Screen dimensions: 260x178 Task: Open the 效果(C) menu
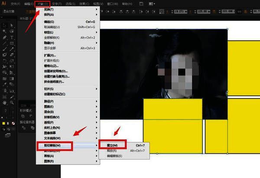click(x=84, y=4)
